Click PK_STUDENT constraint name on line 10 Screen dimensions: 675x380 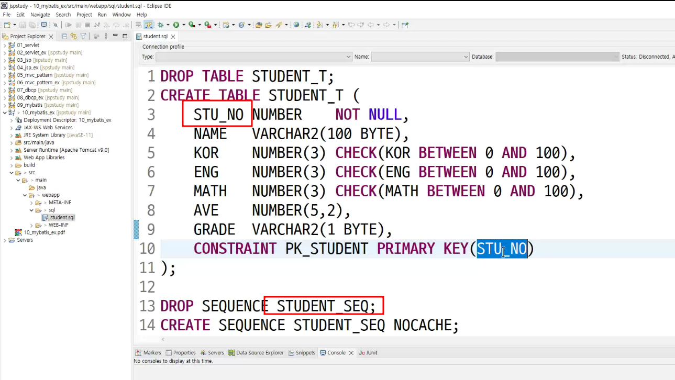(326, 248)
